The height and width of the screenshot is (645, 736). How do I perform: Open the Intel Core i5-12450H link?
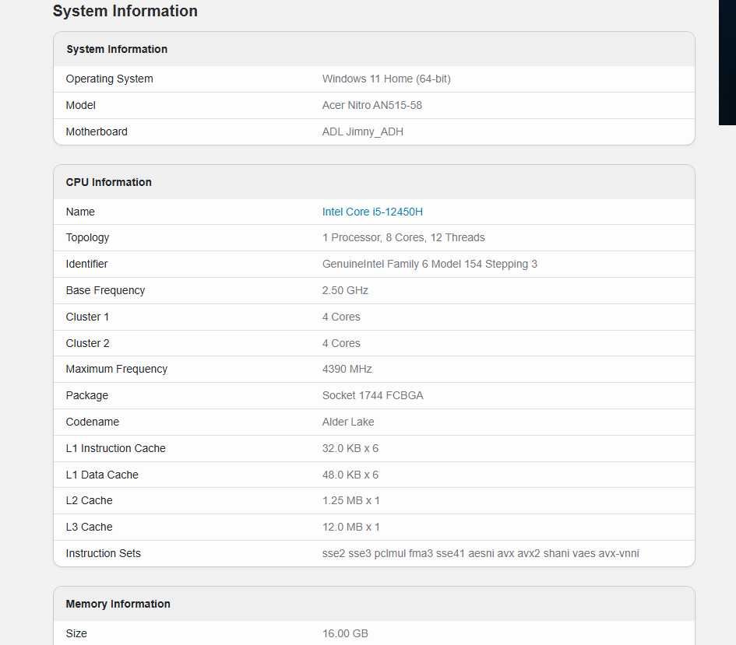372,212
